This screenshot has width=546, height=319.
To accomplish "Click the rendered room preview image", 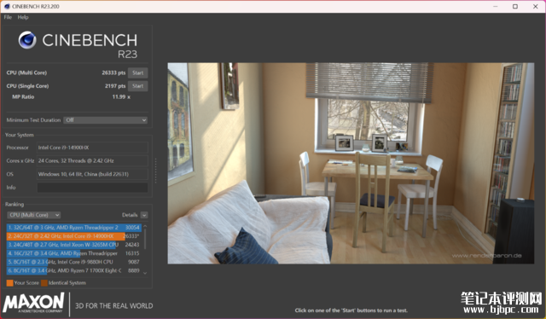I will pos(351,163).
